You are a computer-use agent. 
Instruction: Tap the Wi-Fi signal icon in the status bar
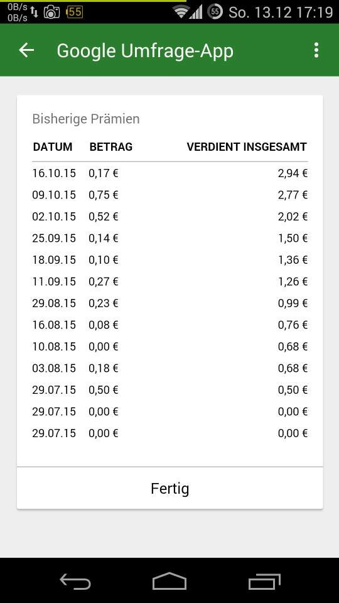(x=181, y=12)
